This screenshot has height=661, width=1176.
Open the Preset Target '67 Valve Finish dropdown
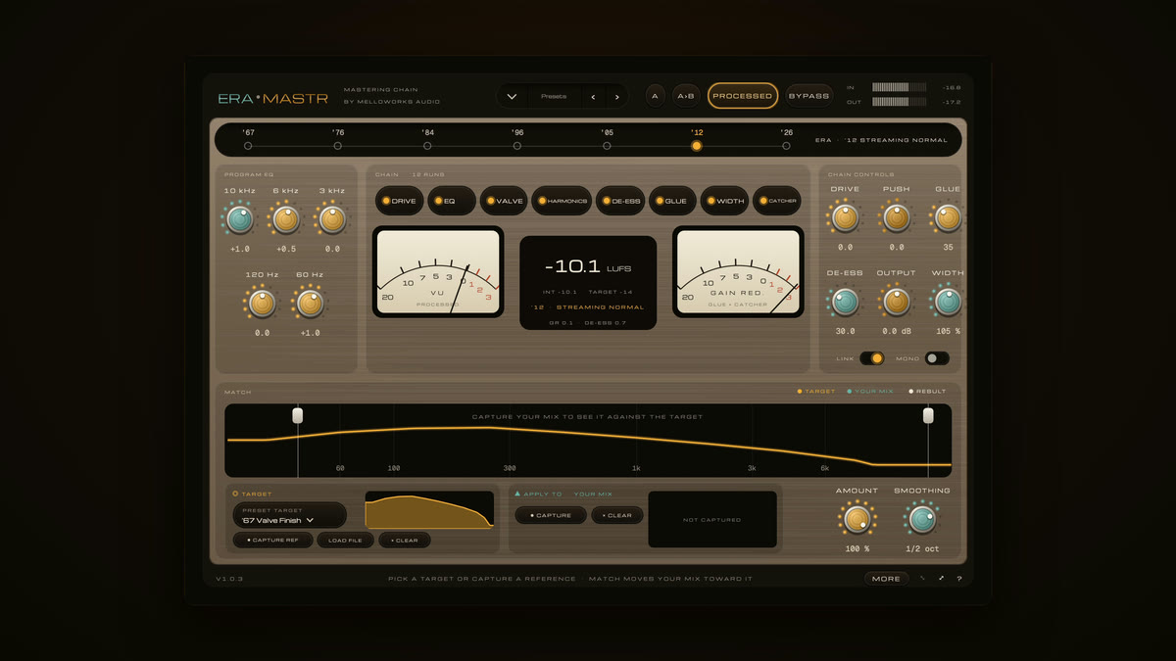coord(289,515)
